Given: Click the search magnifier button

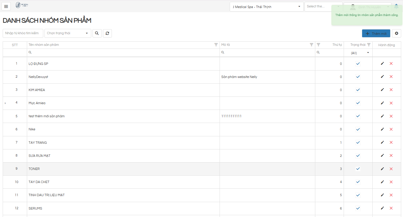Looking at the screenshot, I should [97, 33].
